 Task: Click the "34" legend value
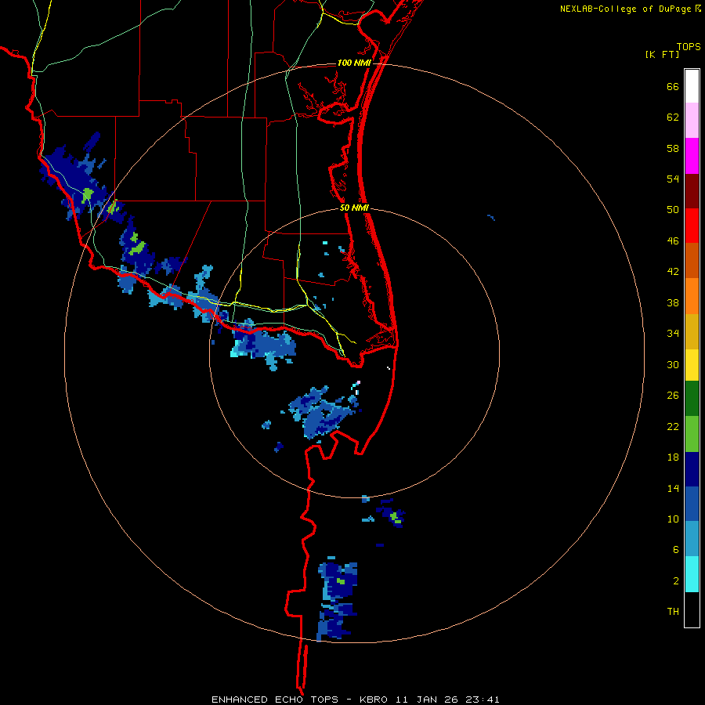coord(673,334)
